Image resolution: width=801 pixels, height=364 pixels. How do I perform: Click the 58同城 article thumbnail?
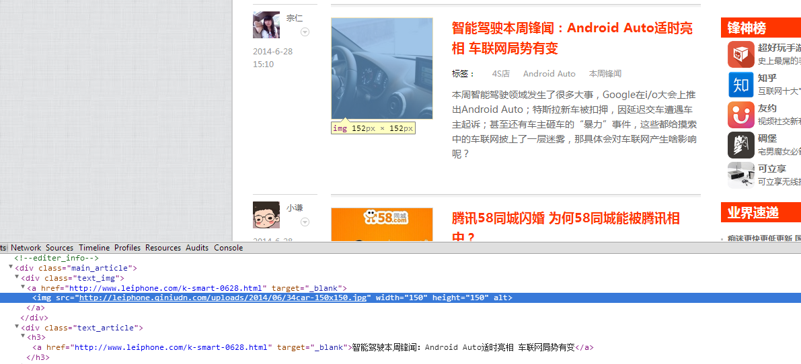[381, 224]
